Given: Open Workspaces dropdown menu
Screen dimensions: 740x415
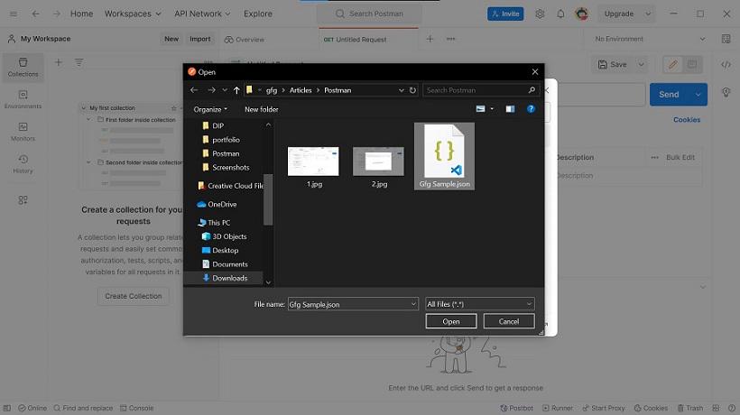Looking at the screenshot, I should point(133,14).
